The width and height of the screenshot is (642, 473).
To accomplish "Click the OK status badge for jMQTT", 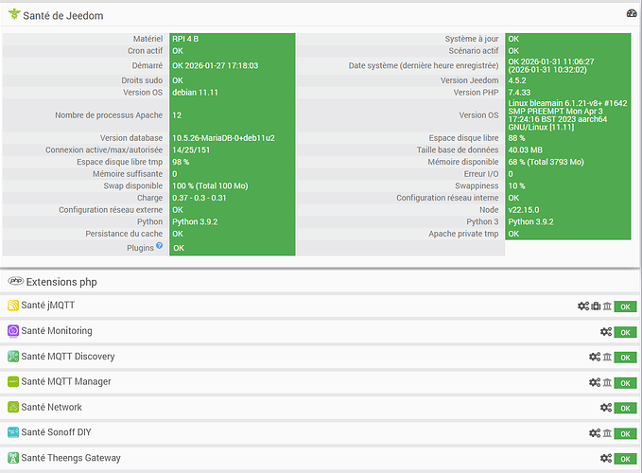I will [x=625, y=307].
